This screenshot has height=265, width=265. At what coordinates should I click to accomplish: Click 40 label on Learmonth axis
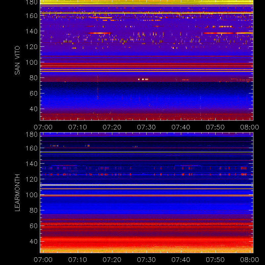tap(33, 241)
